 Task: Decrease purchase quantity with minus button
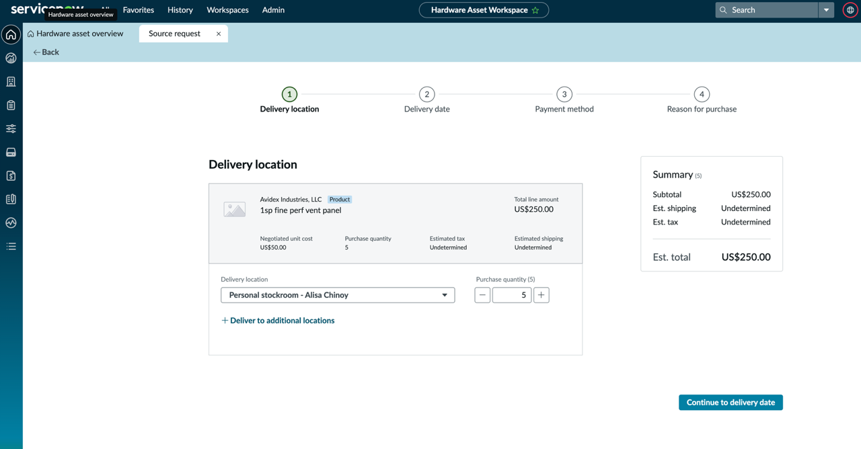pos(482,295)
